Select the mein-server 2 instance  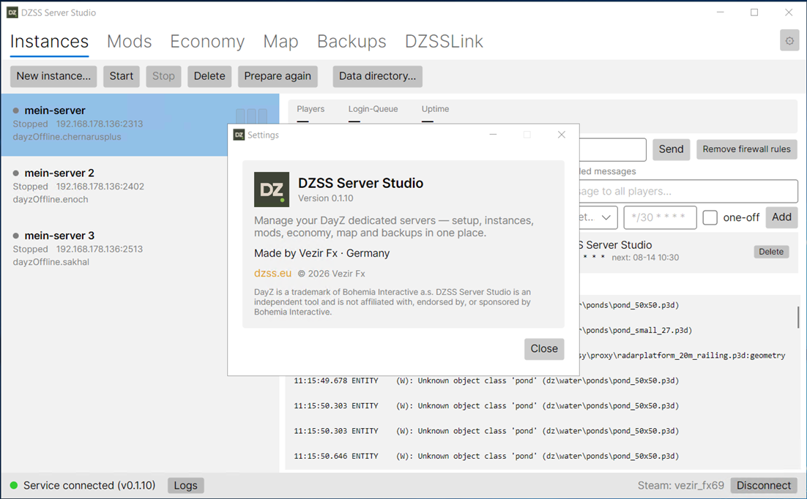coord(140,187)
